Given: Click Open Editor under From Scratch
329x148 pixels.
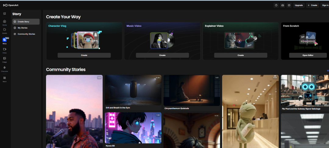Looking at the screenshot, I should (x=308, y=55).
